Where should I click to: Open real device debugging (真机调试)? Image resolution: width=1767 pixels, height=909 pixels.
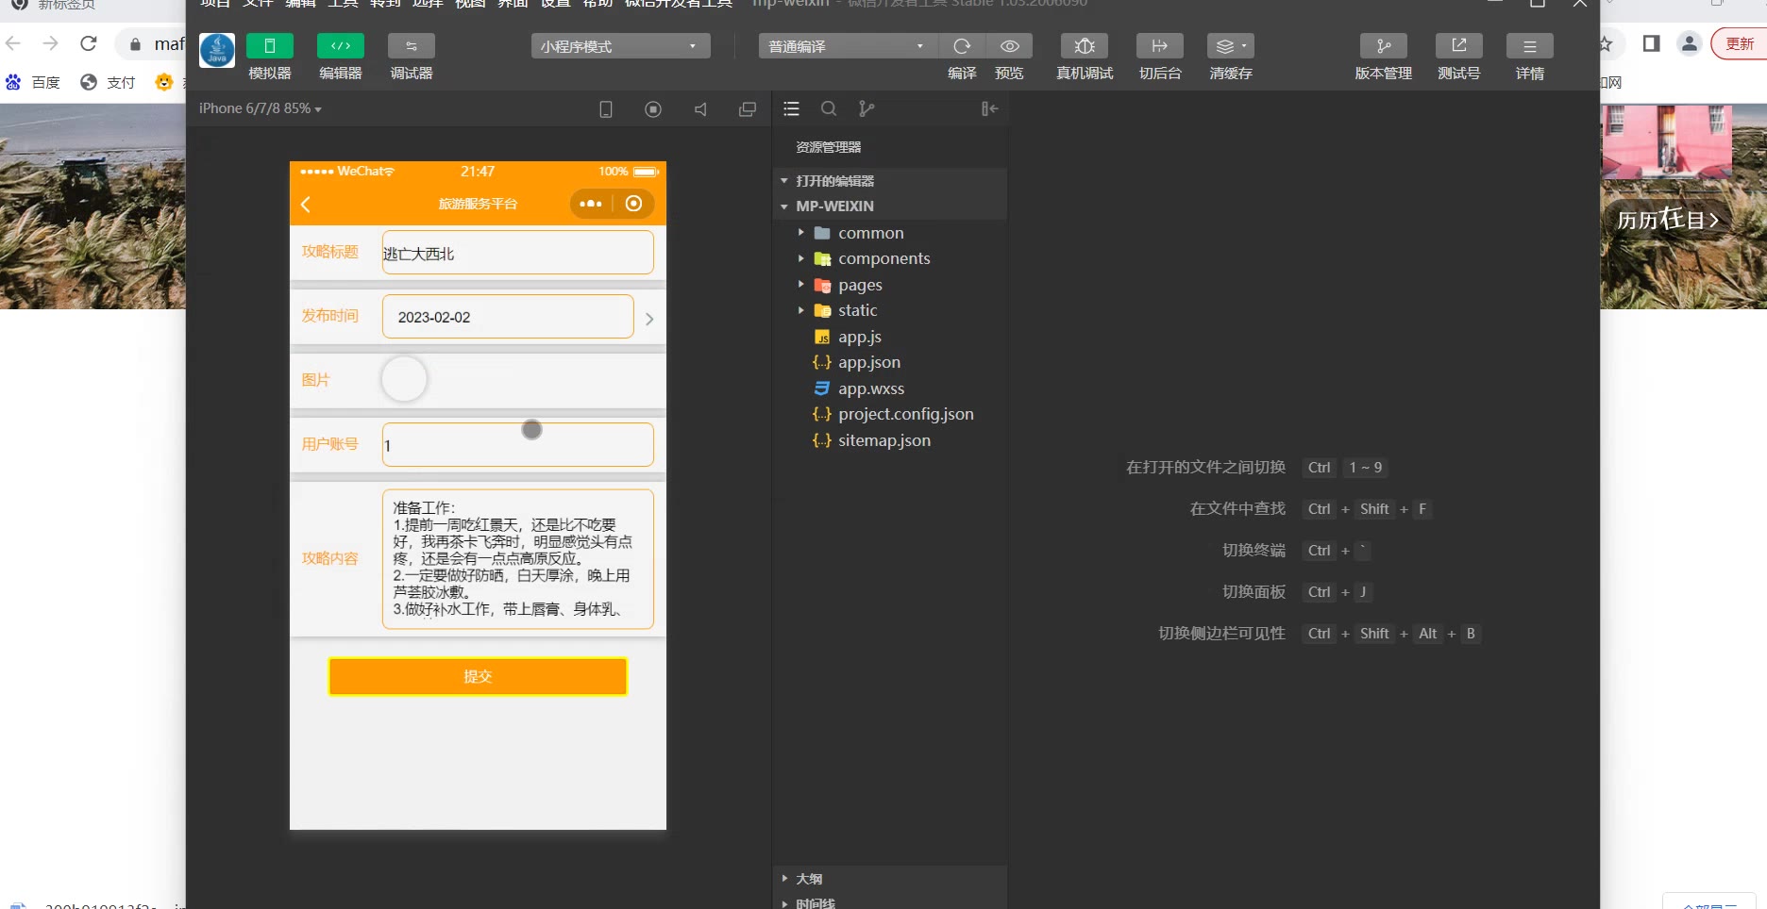1085,46
